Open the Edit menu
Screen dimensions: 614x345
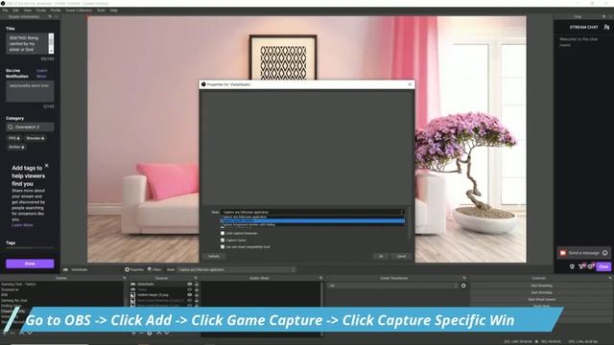pyautogui.click(x=15, y=11)
